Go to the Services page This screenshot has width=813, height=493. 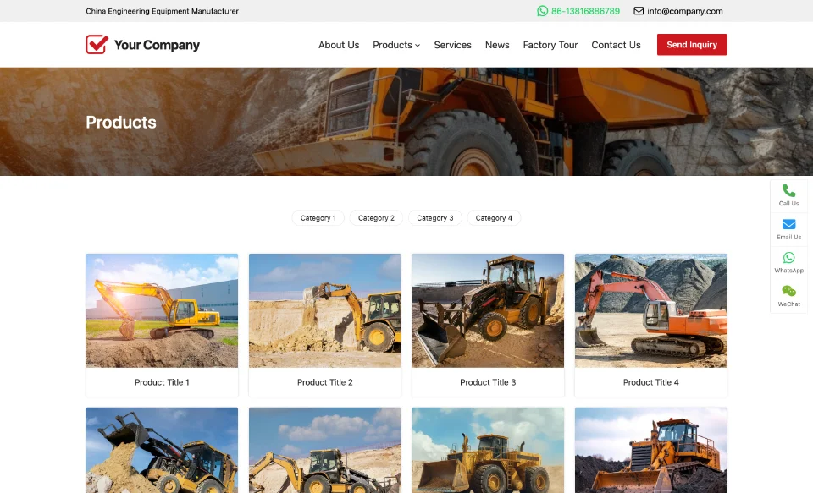point(452,45)
